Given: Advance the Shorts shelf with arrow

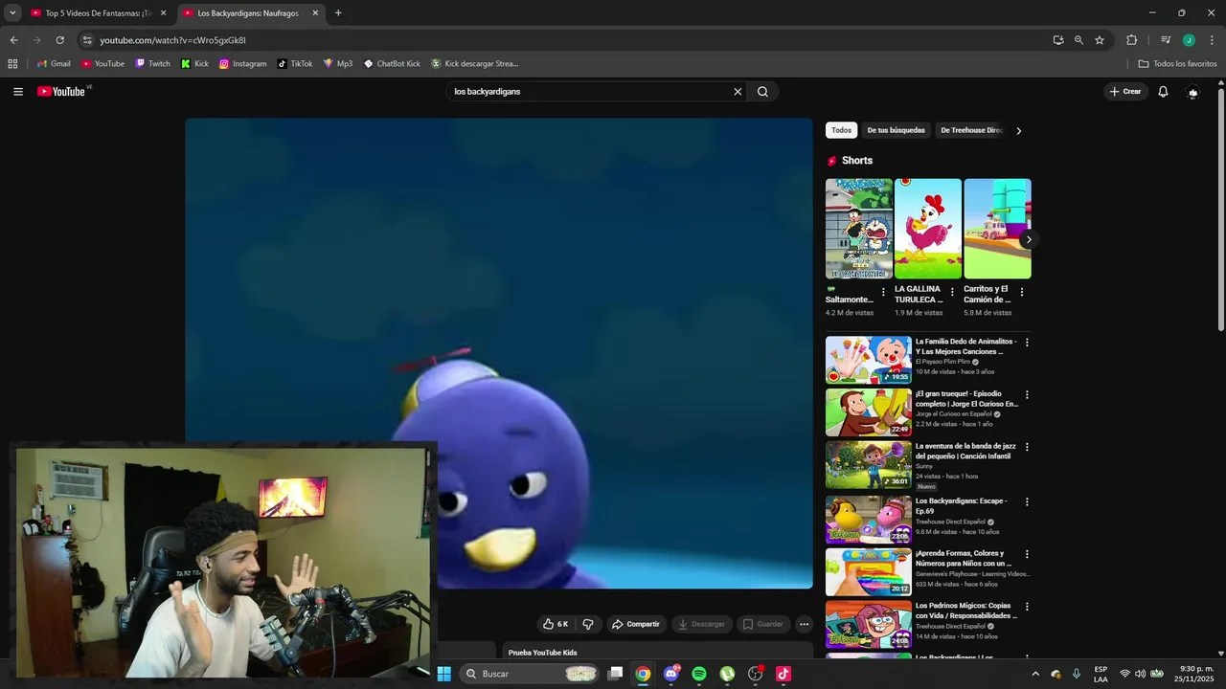Looking at the screenshot, I should pyautogui.click(x=1028, y=239).
